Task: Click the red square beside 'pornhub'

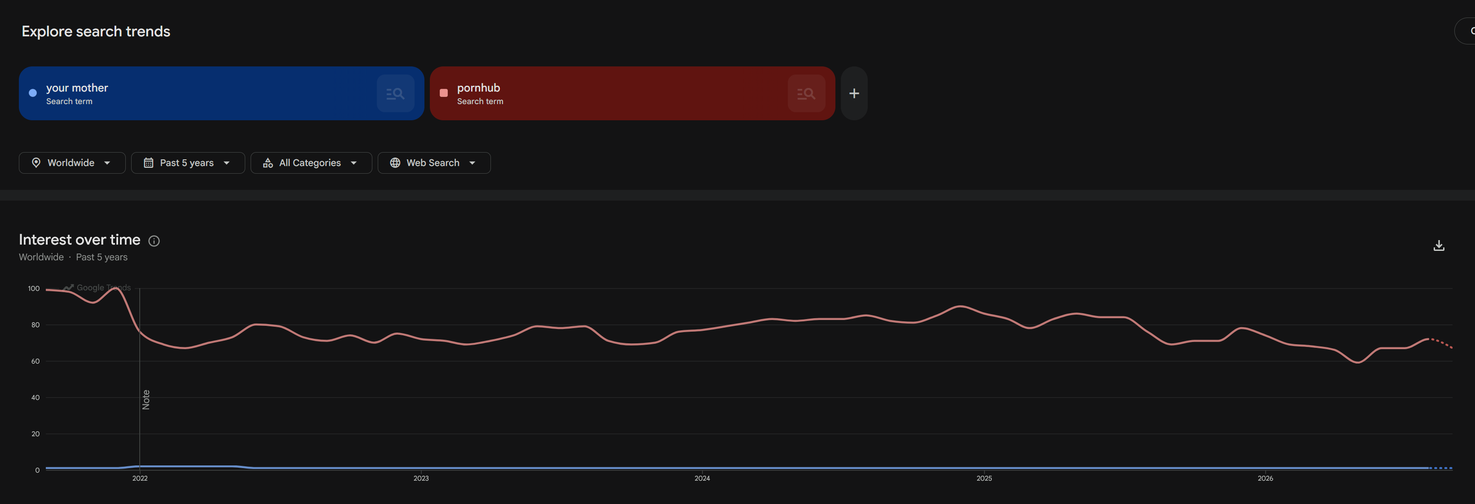Action: [x=444, y=92]
